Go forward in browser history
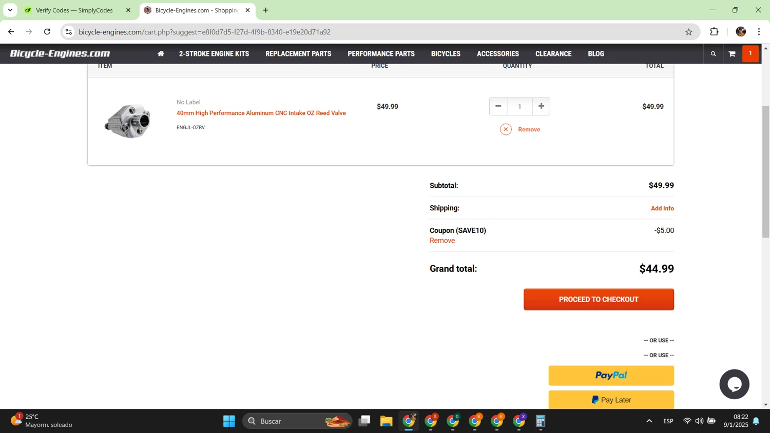Screen dimensions: 770x433 point(29,32)
